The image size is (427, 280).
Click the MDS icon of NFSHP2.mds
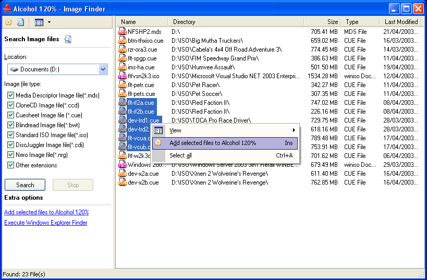pos(123,32)
